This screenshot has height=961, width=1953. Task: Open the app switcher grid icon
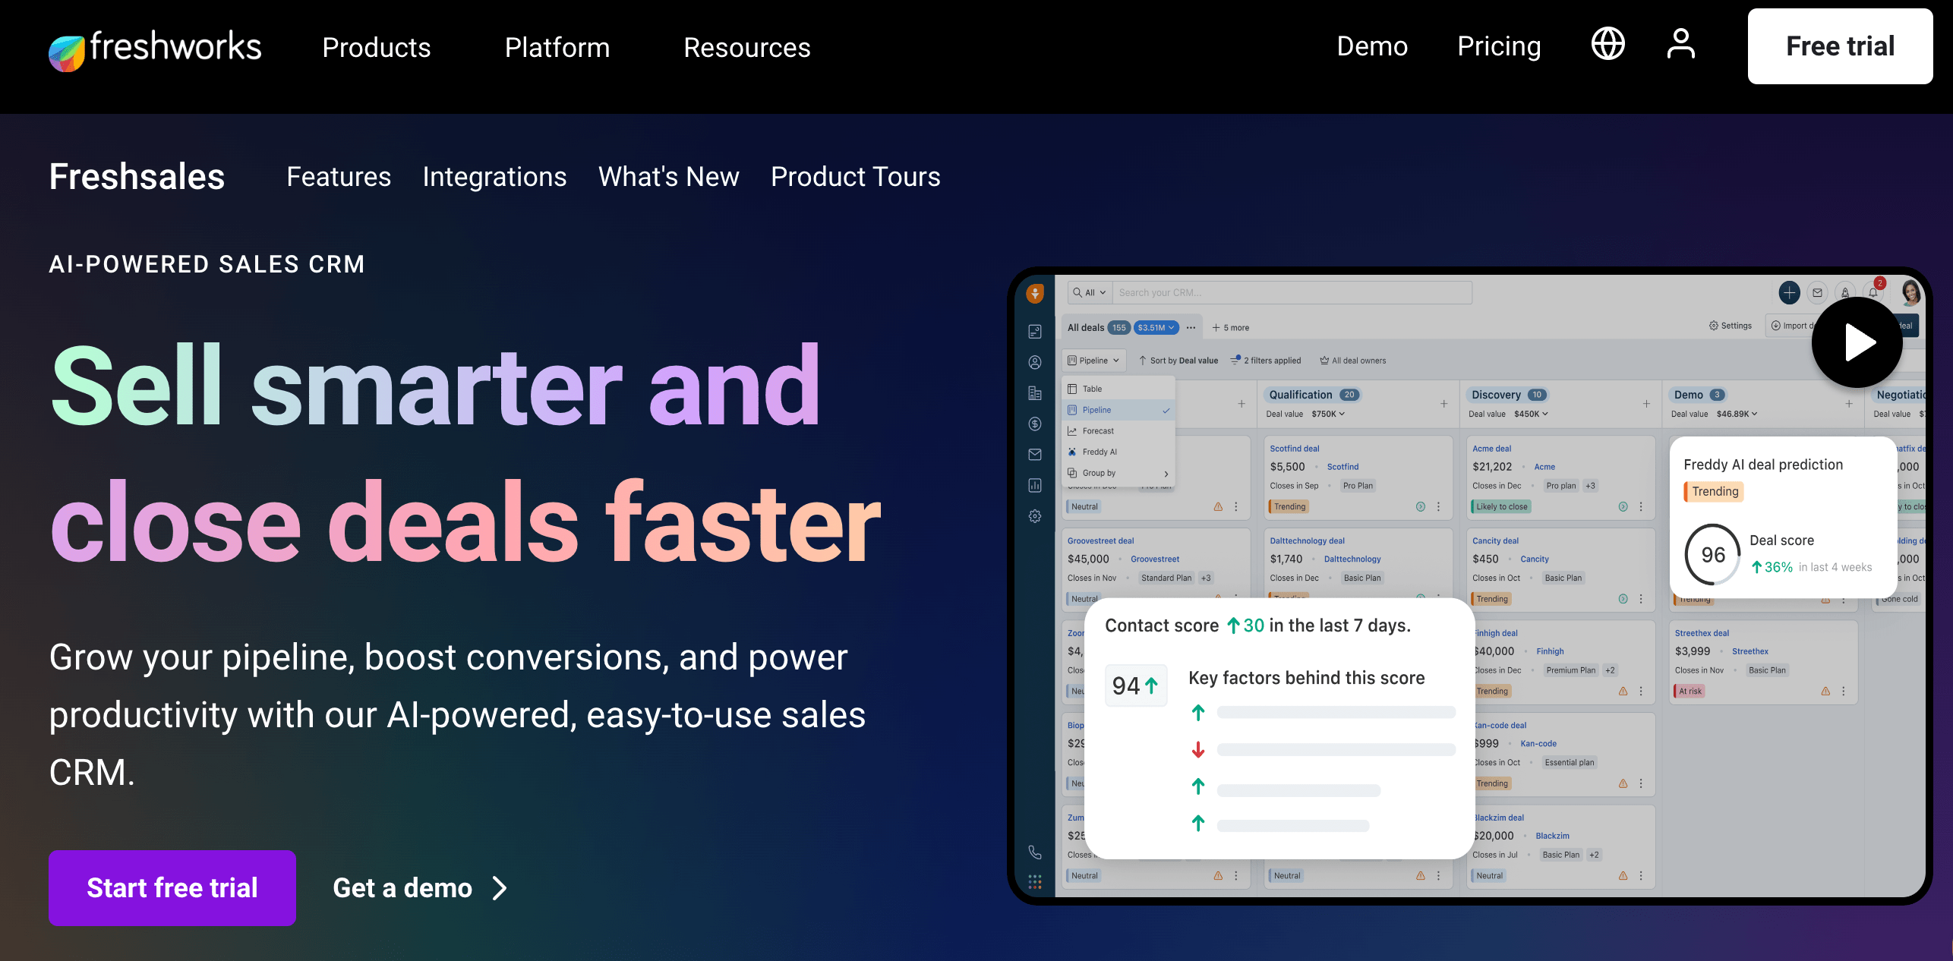point(1034,882)
